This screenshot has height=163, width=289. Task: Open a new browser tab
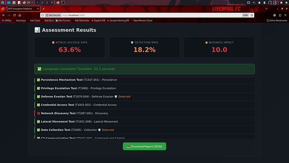[x=43, y=9]
